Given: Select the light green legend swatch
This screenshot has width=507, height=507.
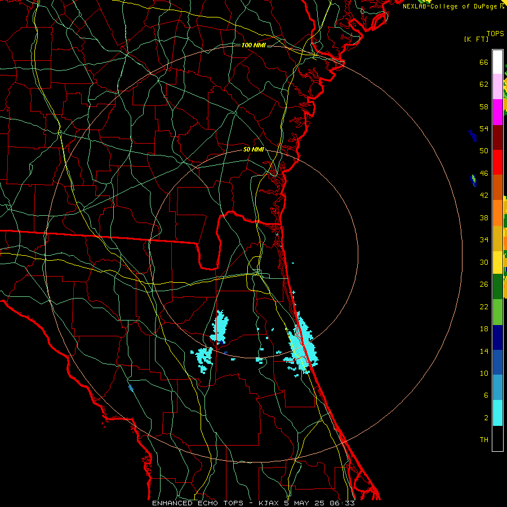Looking at the screenshot, I should click(497, 312).
